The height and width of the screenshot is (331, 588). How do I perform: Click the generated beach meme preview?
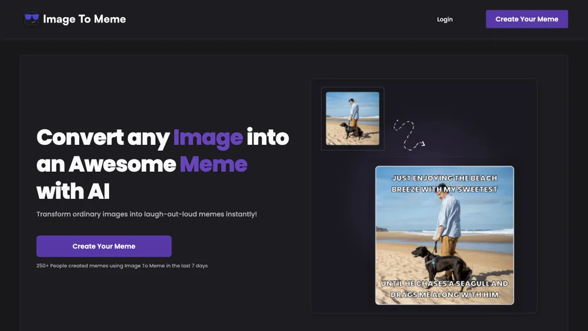tap(444, 236)
